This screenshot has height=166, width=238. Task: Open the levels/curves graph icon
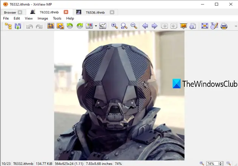(x=103, y=26)
